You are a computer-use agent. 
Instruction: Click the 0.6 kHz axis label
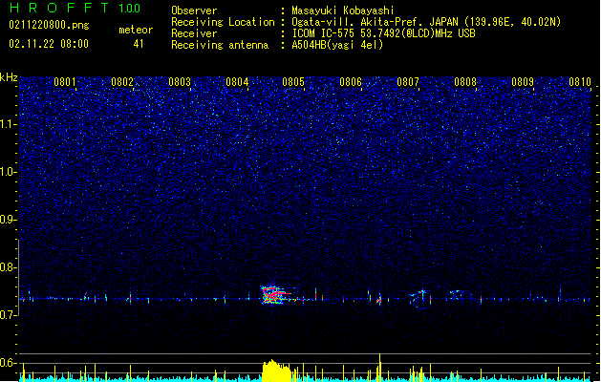click(8, 363)
